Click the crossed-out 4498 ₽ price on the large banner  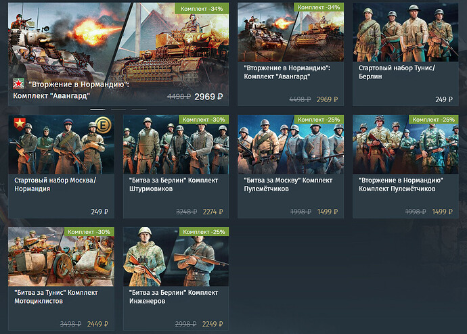pyautogui.click(x=179, y=97)
